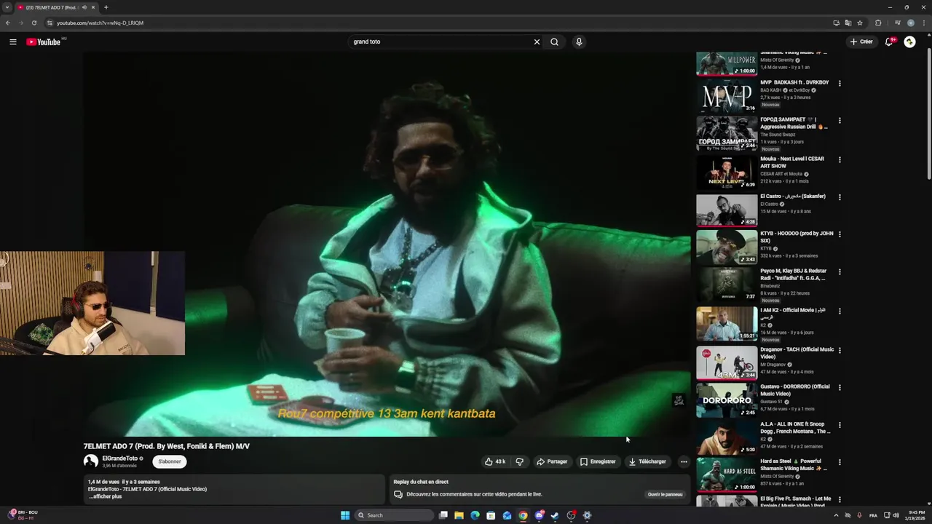
Task: Dislike the video with thumbs down
Action: pyautogui.click(x=519, y=461)
